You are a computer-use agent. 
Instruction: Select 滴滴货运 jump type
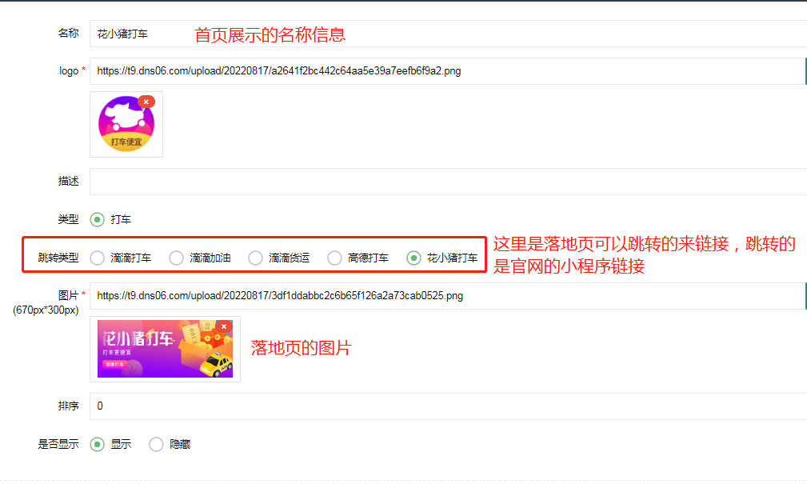255,258
